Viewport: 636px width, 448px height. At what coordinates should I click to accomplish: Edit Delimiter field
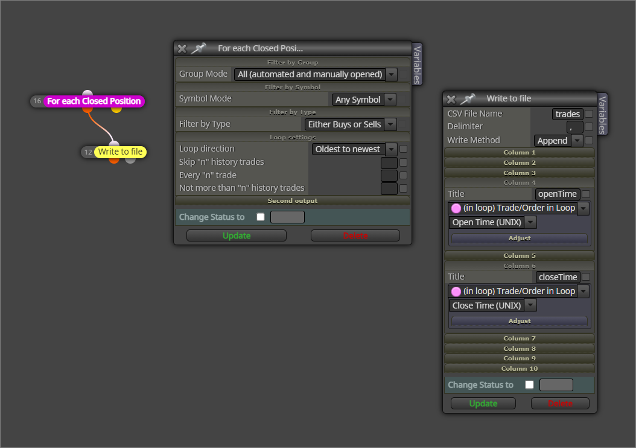(574, 127)
